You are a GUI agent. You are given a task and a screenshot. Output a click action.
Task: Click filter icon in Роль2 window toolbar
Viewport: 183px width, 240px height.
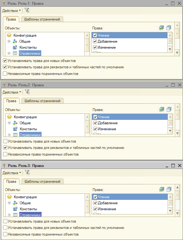point(27,92)
